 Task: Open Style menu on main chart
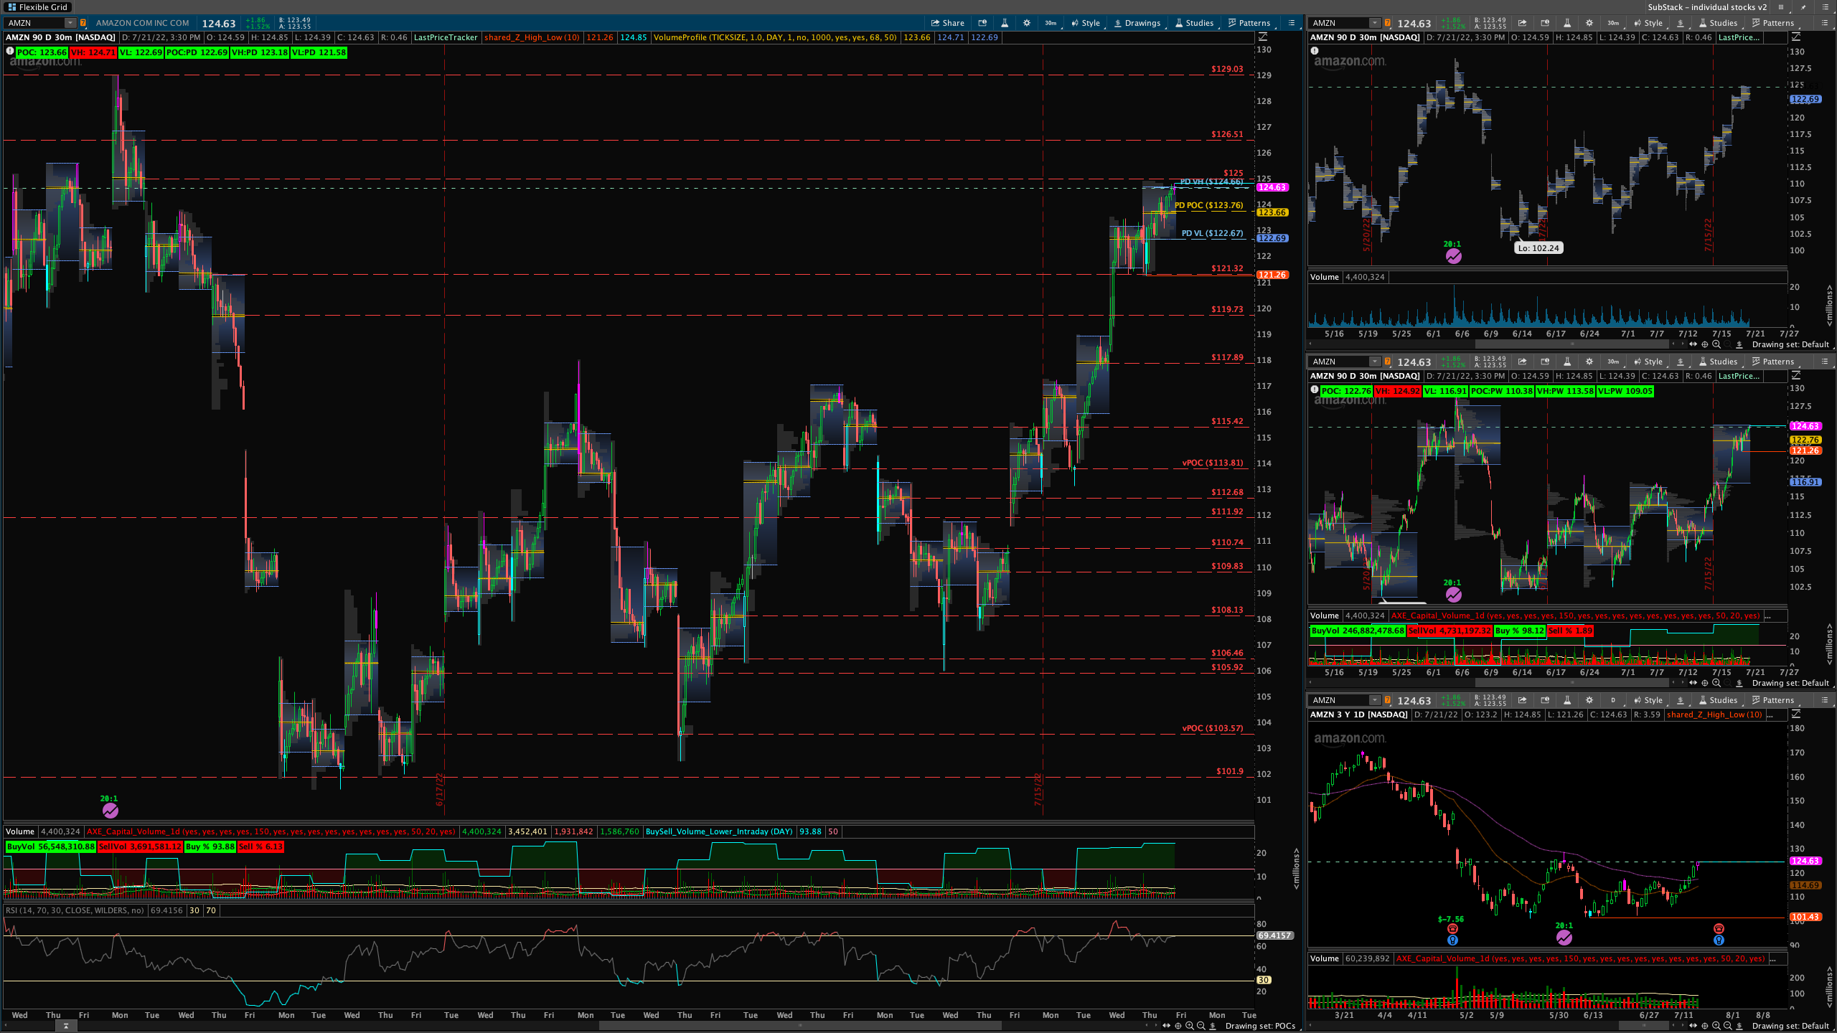[x=1085, y=23]
